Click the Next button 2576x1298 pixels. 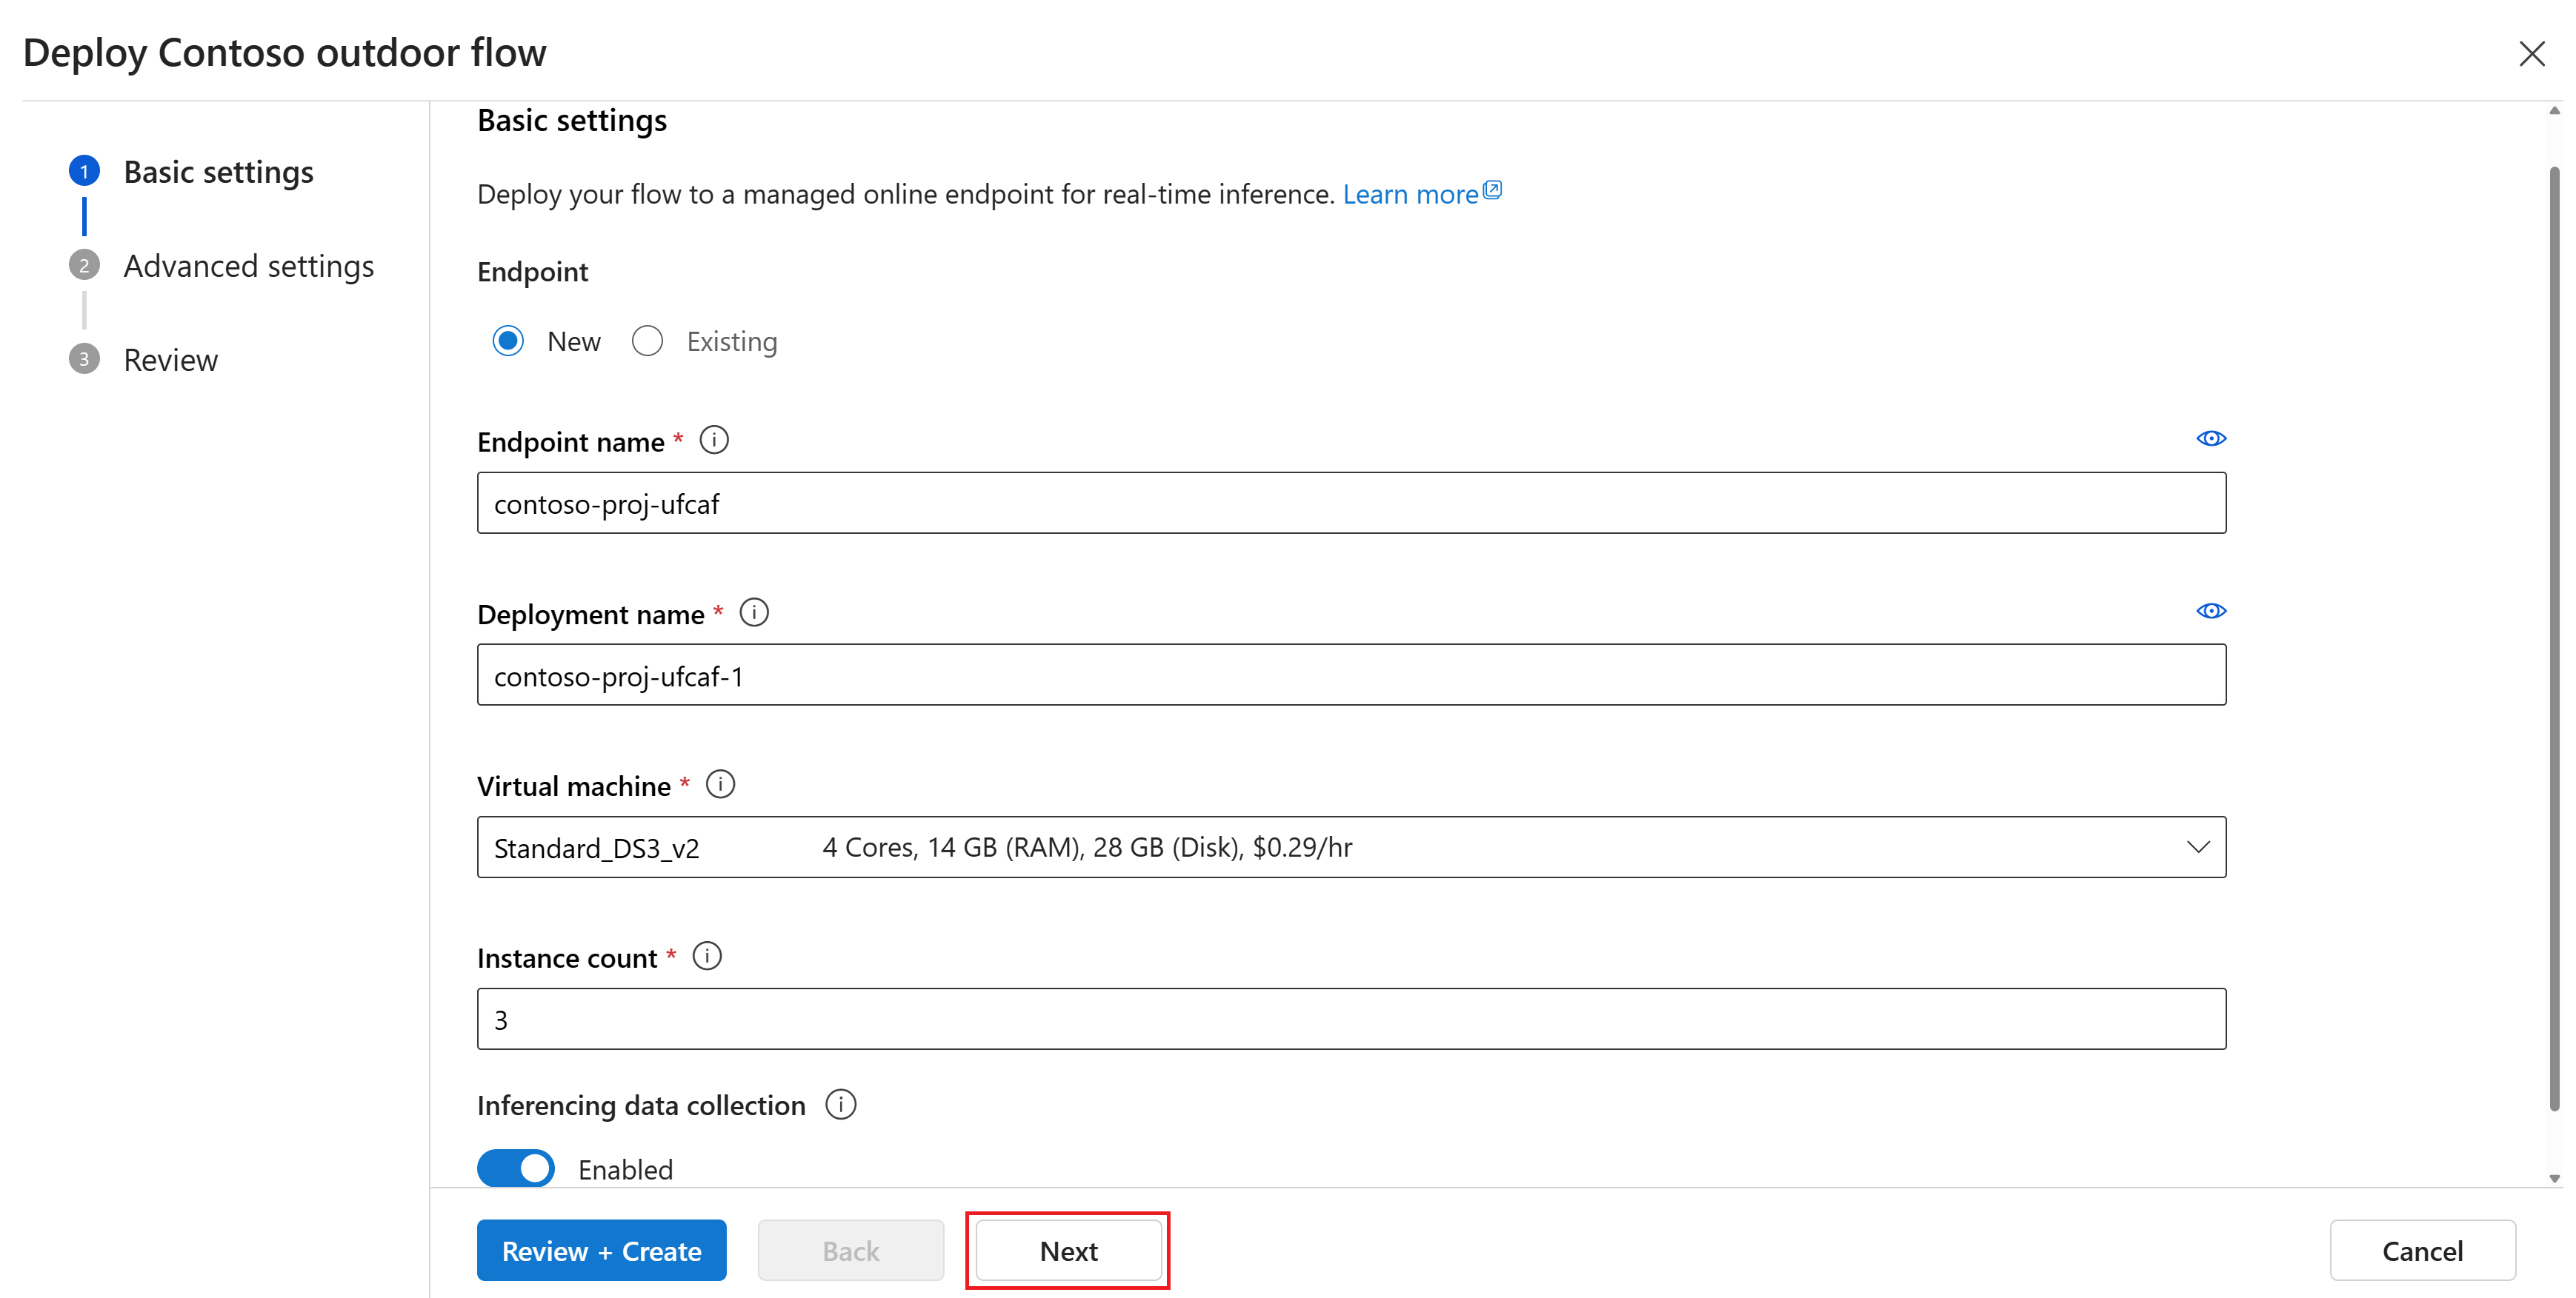click(1068, 1250)
